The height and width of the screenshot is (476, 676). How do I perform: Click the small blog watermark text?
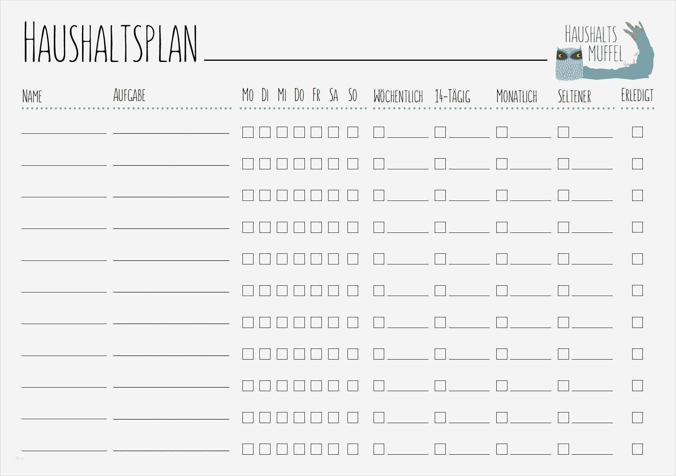tap(19, 458)
